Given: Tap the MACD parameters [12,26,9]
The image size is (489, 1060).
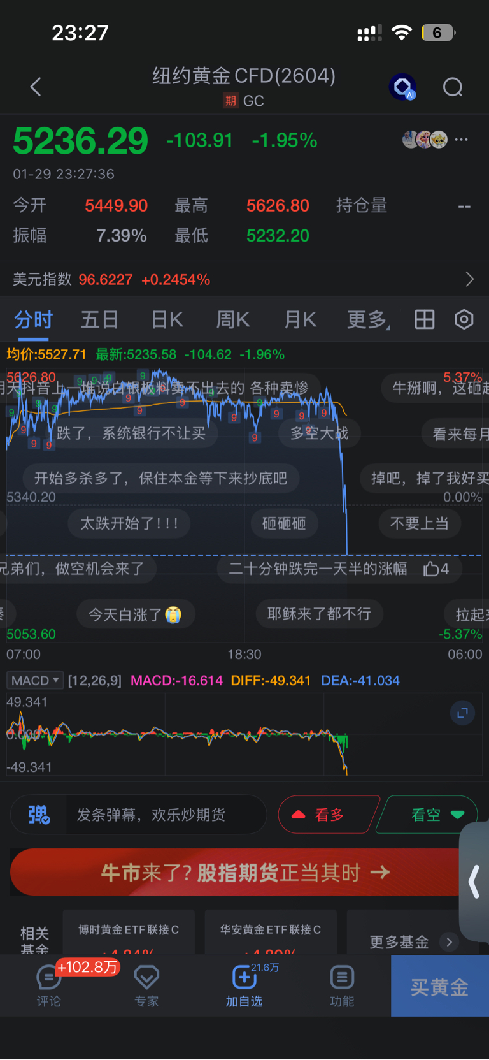Looking at the screenshot, I should 94,680.
